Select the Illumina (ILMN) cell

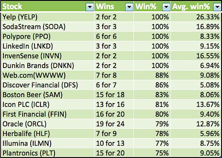[47, 144]
